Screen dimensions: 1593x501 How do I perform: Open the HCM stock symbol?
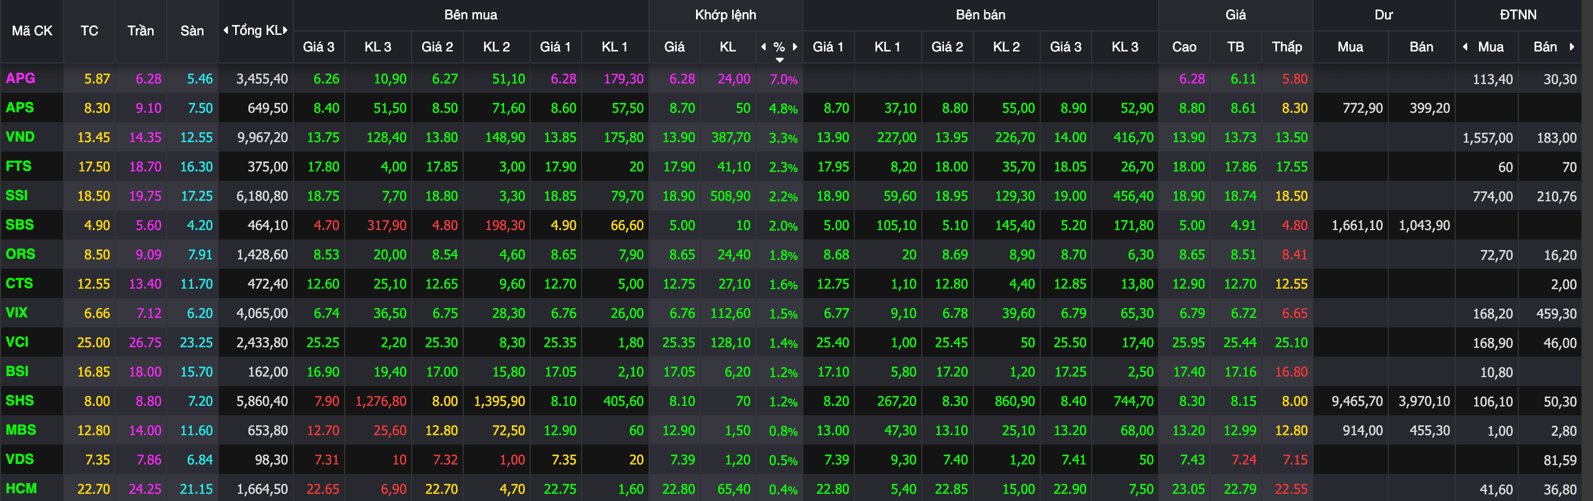(21, 489)
